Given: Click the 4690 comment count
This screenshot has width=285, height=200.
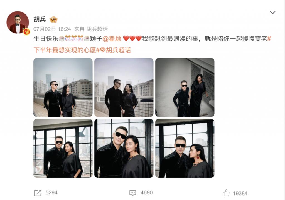Looking at the screenshot, I should coord(146,193).
